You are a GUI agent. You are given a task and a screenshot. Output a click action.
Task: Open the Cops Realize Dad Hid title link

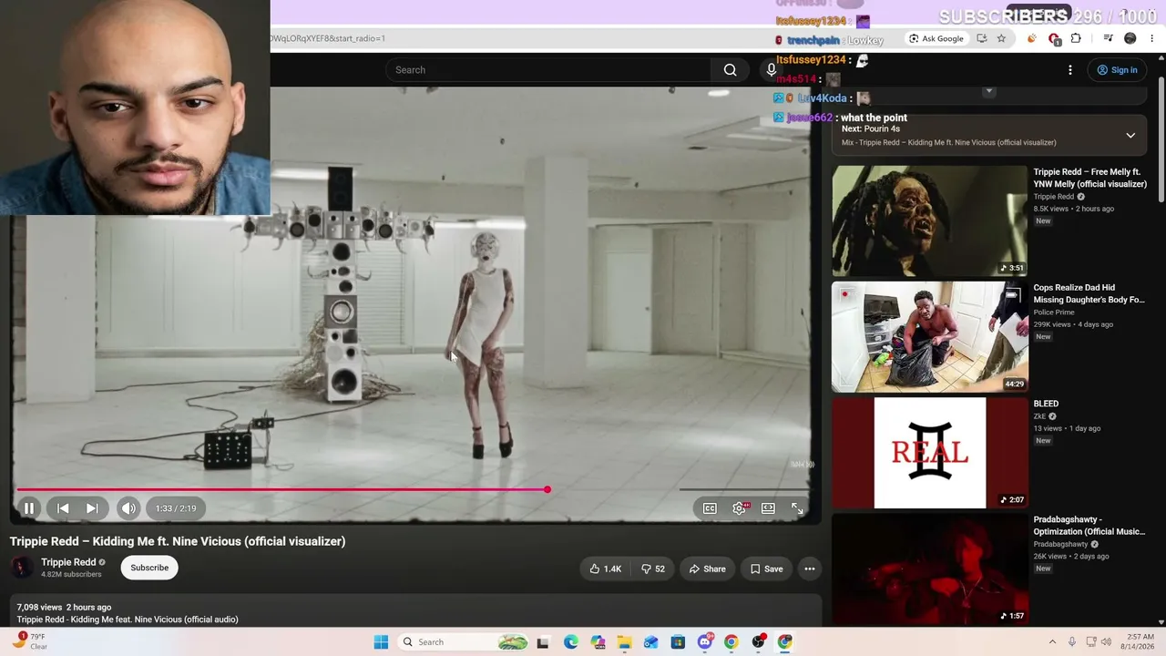point(1089,293)
